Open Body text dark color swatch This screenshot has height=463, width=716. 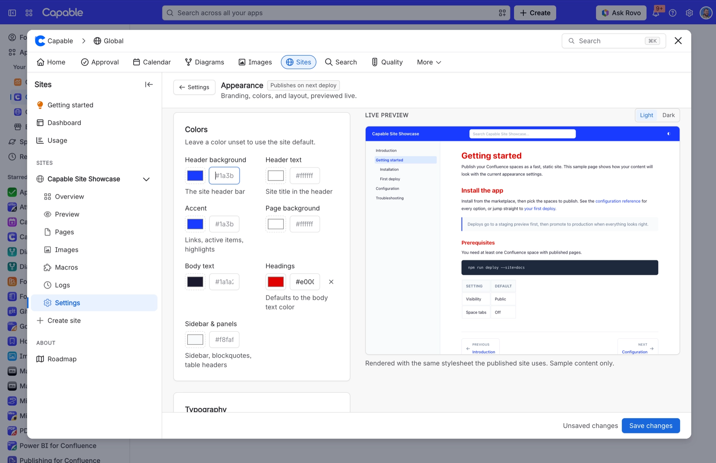point(195,282)
